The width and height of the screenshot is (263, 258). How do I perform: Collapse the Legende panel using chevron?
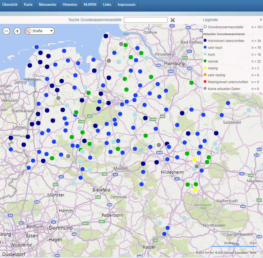(261, 20)
